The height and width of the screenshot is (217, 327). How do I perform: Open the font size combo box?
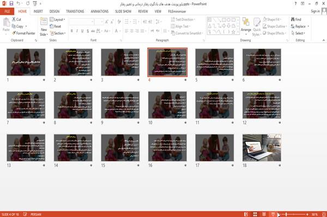(99, 22)
